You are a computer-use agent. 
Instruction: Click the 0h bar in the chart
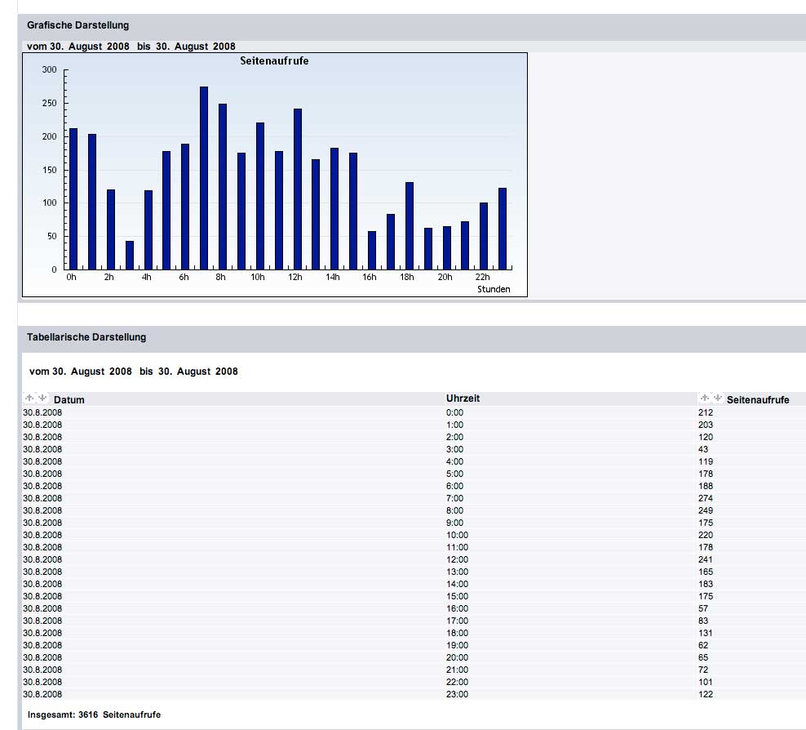click(73, 198)
